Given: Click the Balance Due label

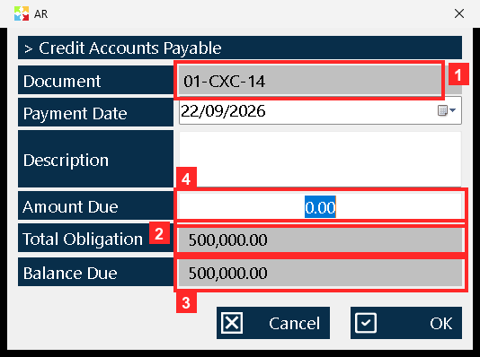Looking at the screenshot, I should tap(95, 272).
